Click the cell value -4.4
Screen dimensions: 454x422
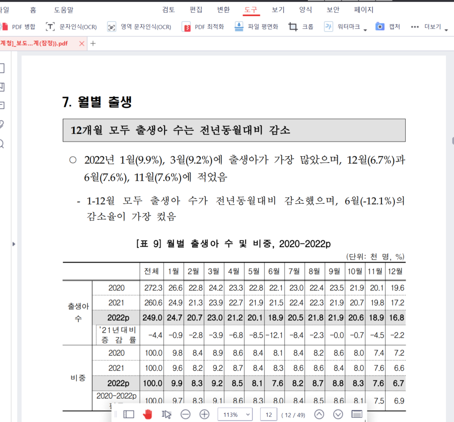click(x=156, y=335)
